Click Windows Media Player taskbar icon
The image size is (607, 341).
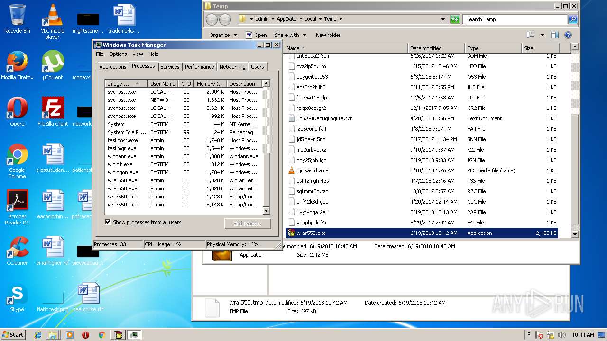pos(69,335)
